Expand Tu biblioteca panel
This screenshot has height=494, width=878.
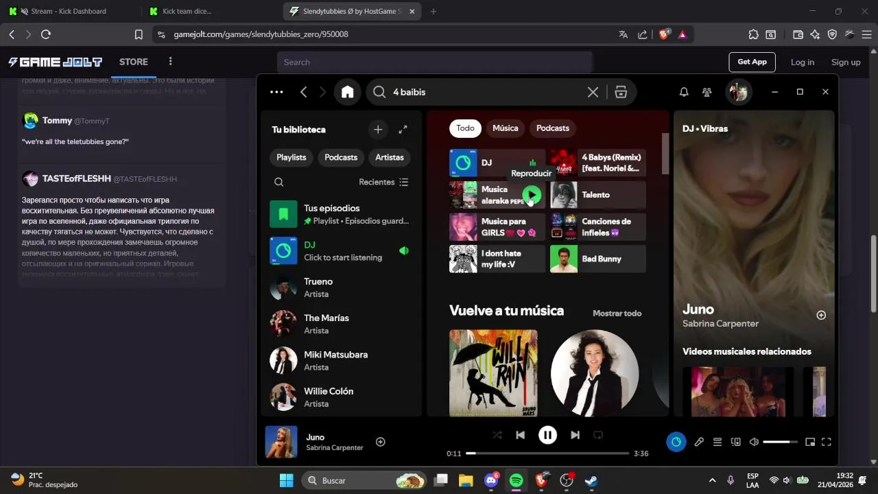click(403, 129)
